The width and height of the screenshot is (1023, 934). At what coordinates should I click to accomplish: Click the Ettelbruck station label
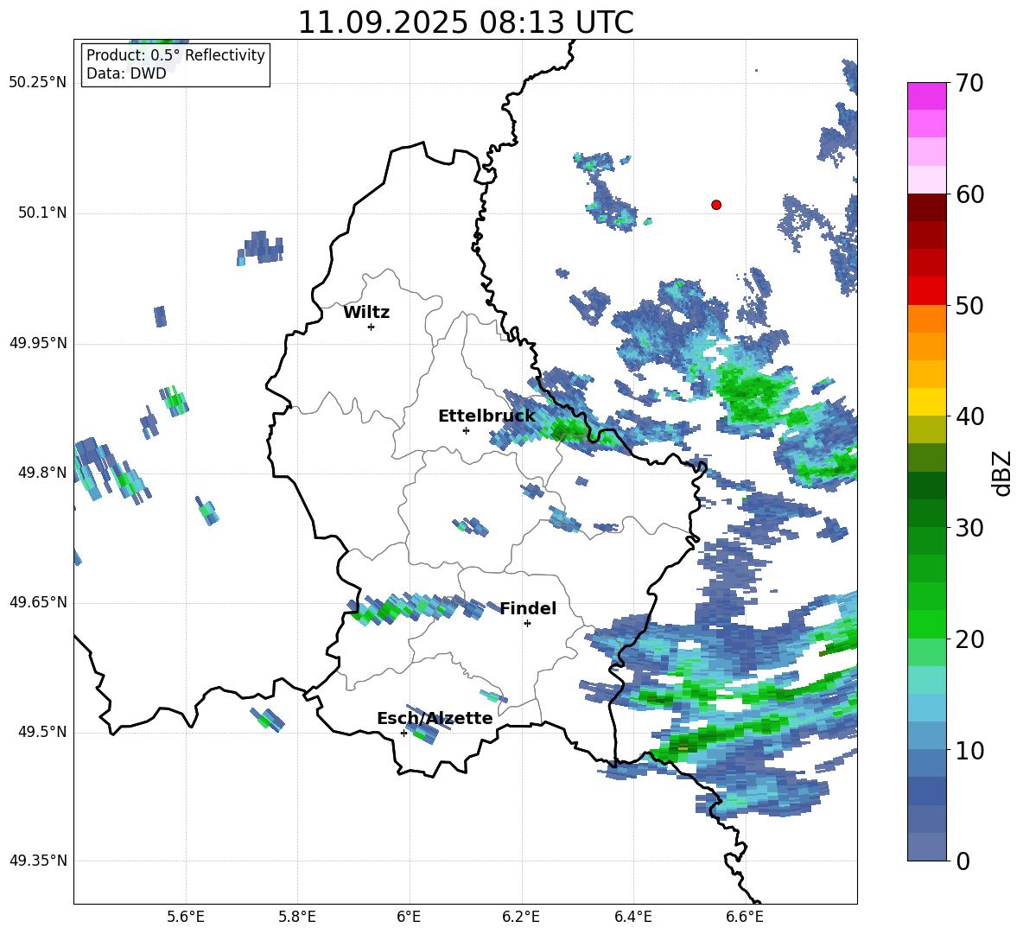(486, 416)
